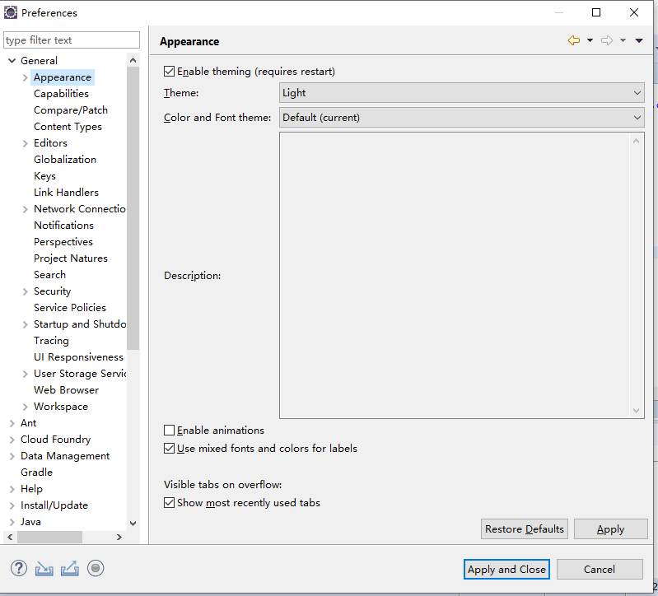Open Globalization preferences
The height and width of the screenshot is (596, 658).
coord(65,160)
